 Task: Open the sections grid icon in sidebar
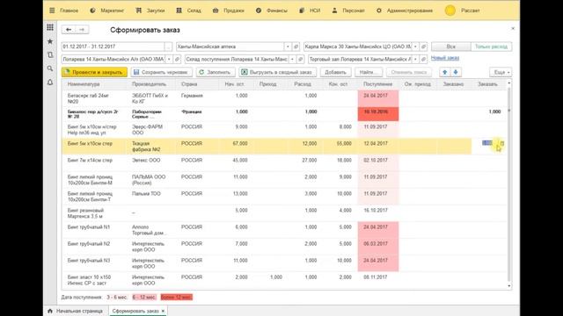[50, 27]
